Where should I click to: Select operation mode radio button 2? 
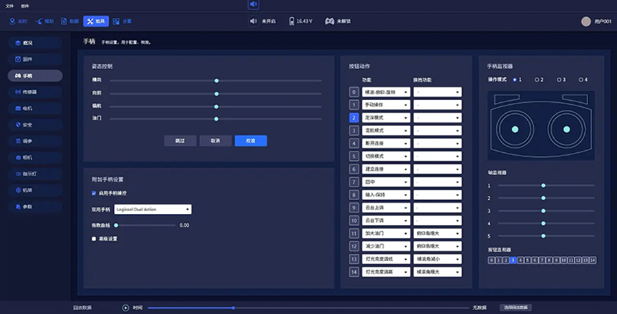(x=537, y=80)
